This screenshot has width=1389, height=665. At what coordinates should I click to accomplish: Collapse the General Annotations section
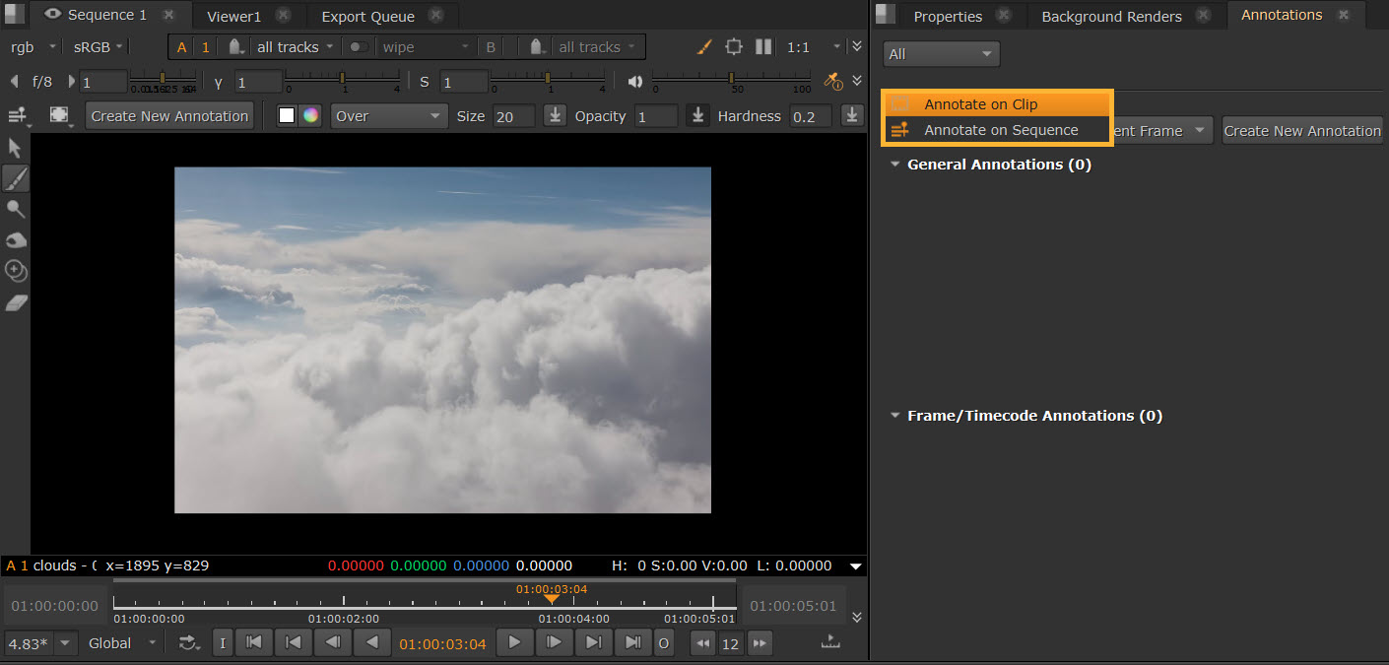point(895,165)
